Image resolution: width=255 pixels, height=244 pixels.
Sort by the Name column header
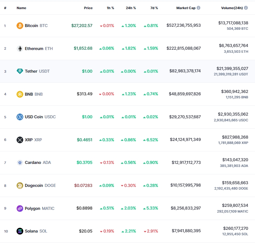[x=21, y=8]
